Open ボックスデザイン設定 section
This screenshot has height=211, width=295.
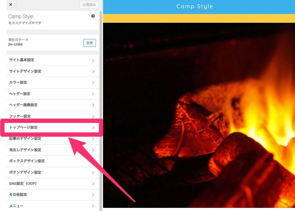pyautogui.click(x=52, y=161)
